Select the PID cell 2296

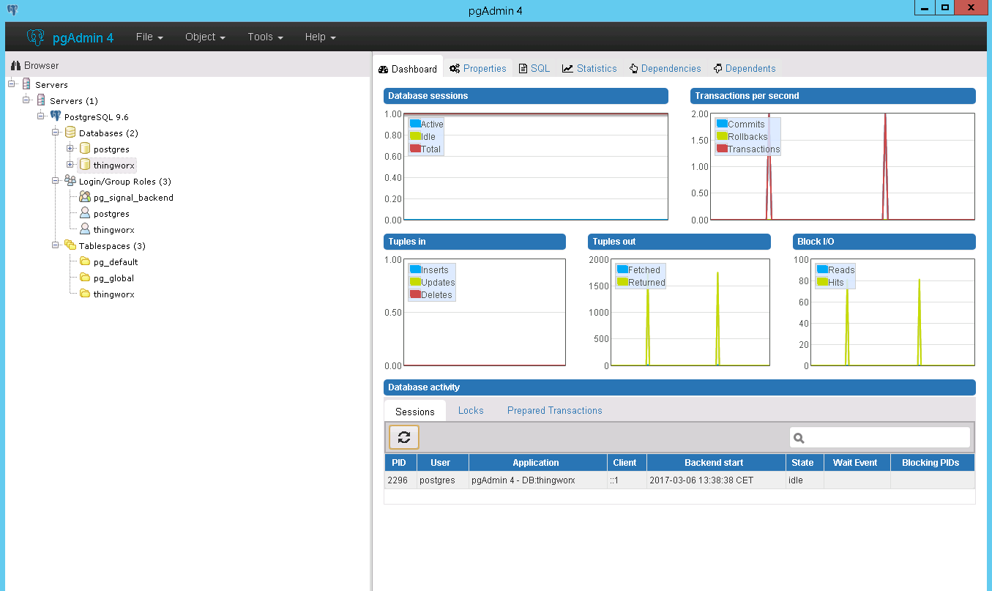400,480
